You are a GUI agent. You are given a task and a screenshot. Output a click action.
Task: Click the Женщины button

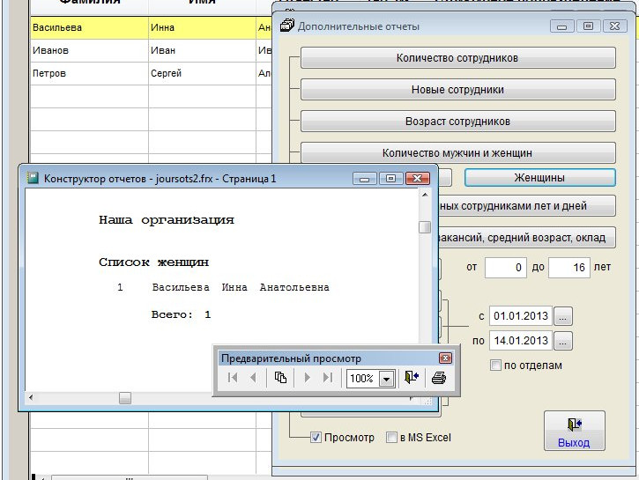(x=539, y=177)
